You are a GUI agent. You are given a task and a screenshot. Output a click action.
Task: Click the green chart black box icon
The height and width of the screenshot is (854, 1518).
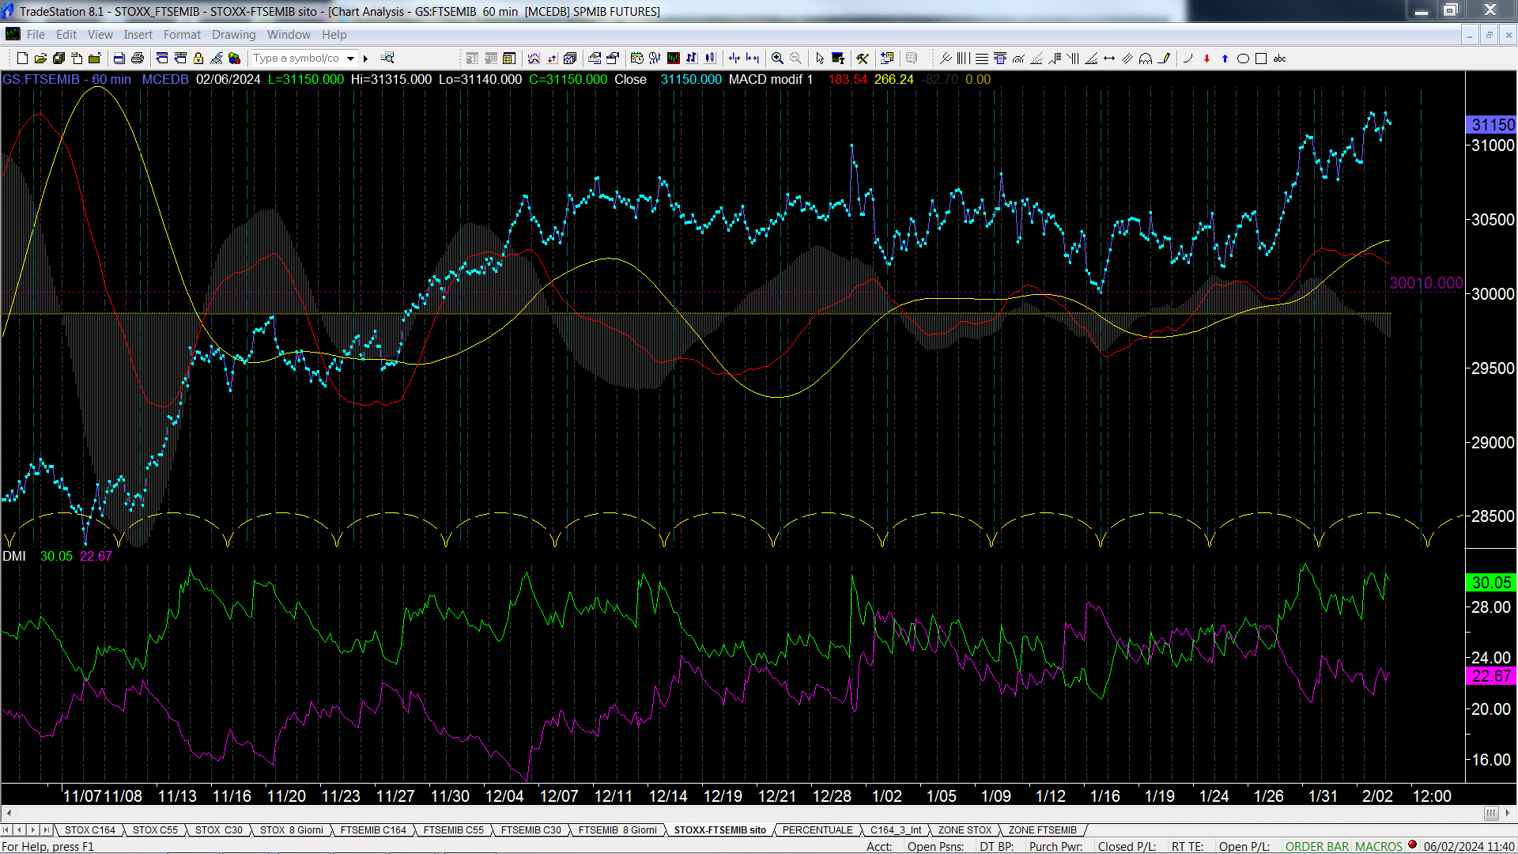point(673,59)
